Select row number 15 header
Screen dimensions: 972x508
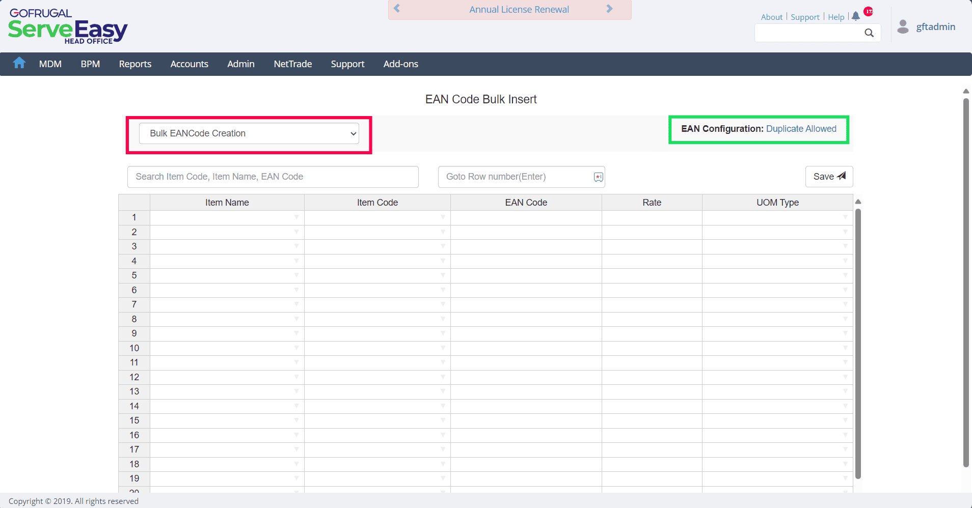(134, 420)
